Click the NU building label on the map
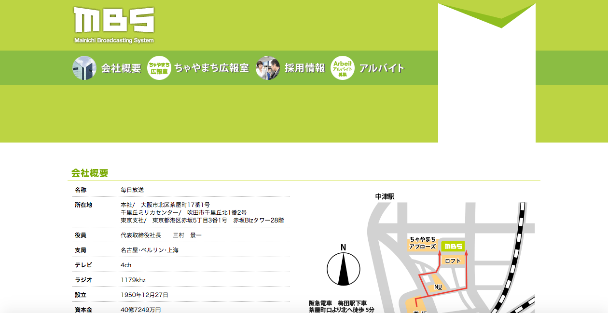Image resolution: width=608 pixels, height=313 pixels. click(438, 287)
